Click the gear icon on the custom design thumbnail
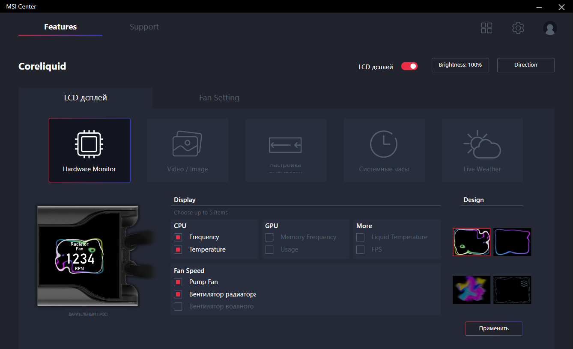Image resolution: width=573 pixels, height=349 pixels. (524, 283)
